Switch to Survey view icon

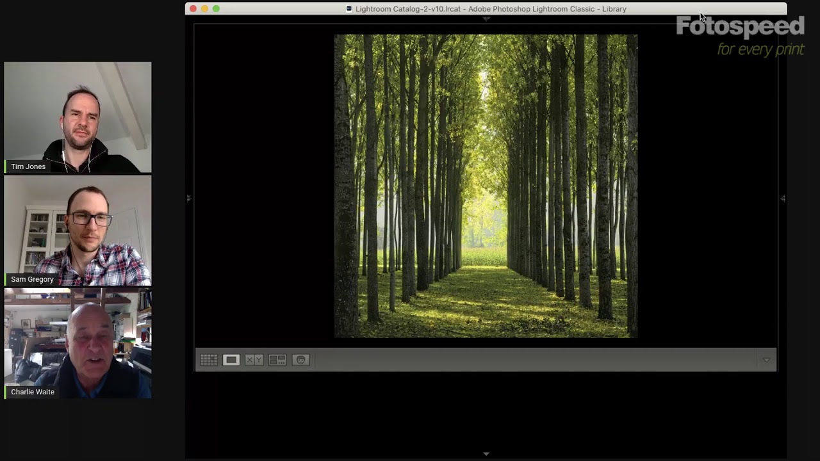(x=277, y=360)
